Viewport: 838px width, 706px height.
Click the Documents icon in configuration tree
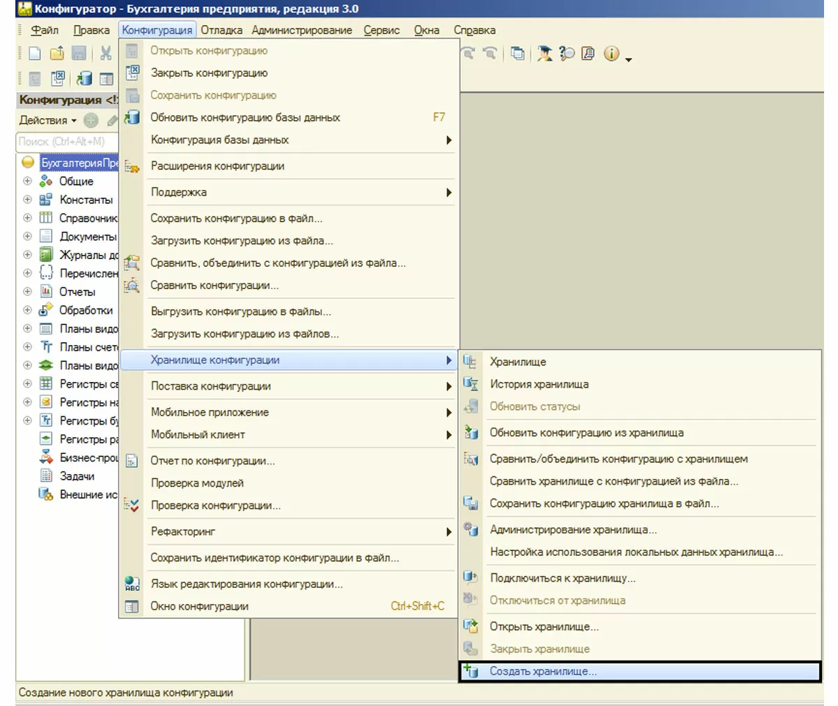[46, 236]
